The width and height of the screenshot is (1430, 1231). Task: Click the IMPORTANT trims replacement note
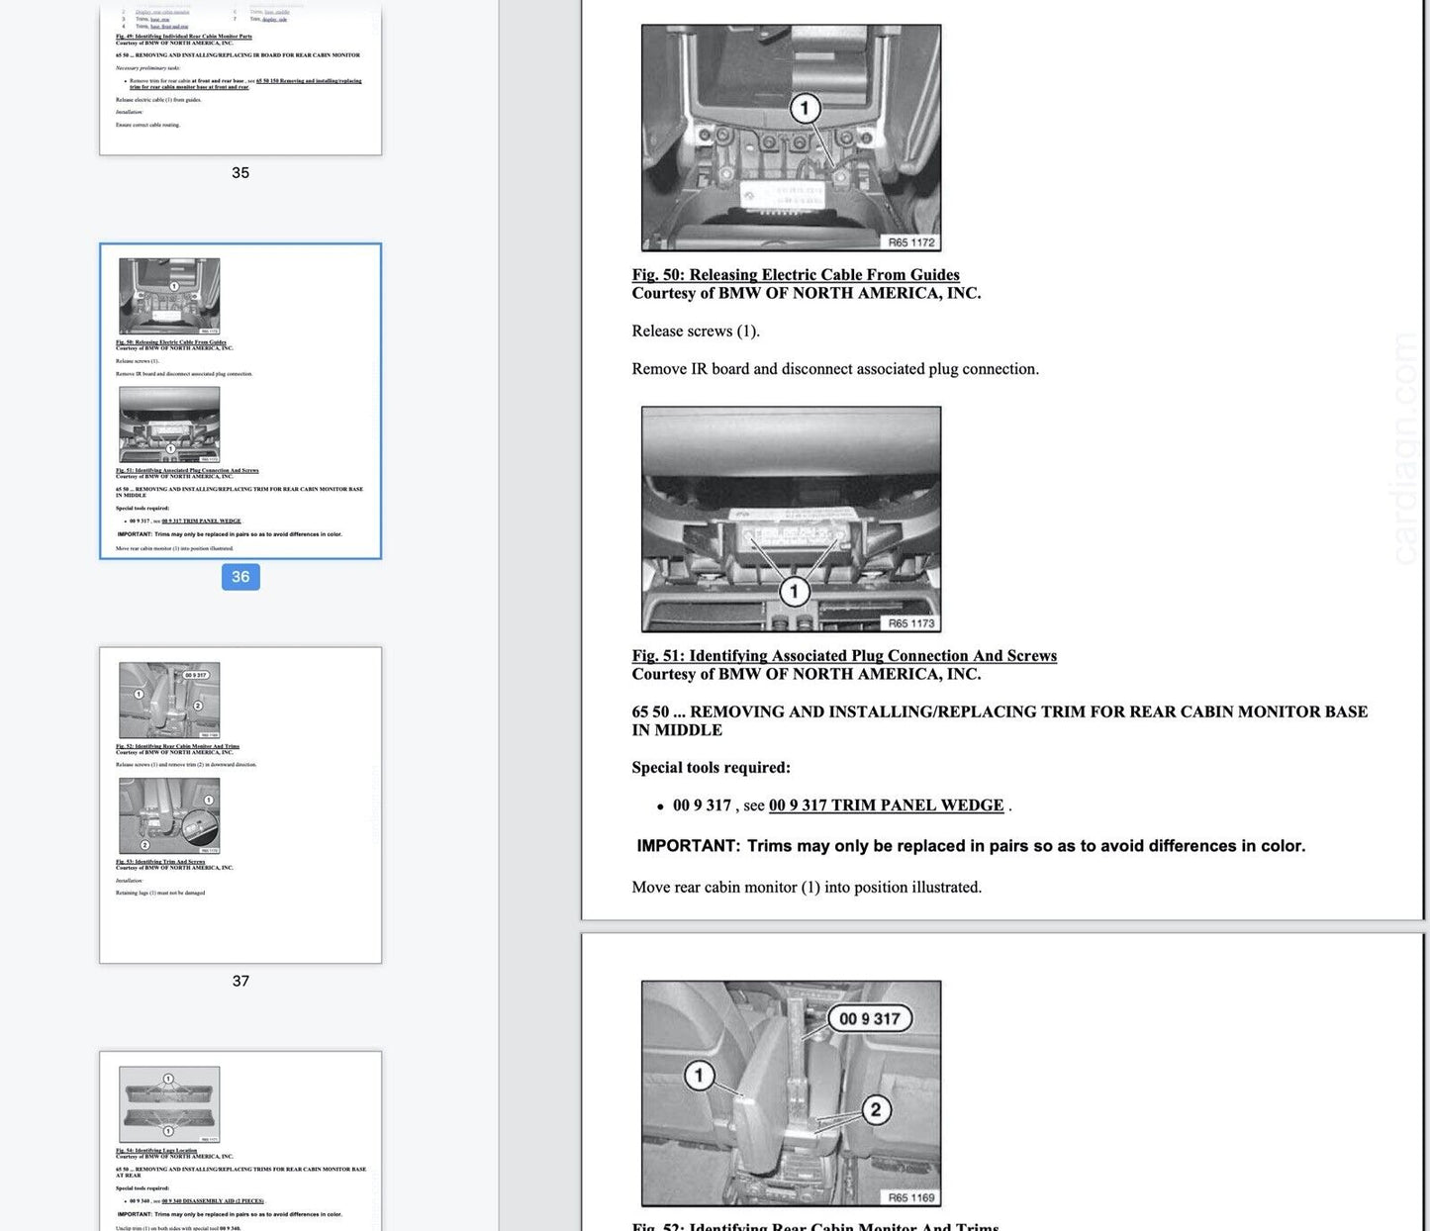click(970, 846)
